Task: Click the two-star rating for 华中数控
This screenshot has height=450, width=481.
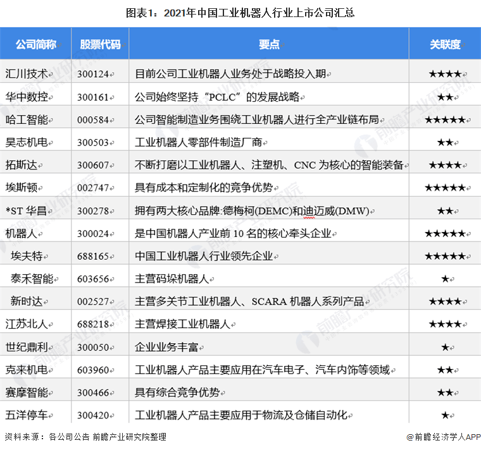Action: coord(445,97)
